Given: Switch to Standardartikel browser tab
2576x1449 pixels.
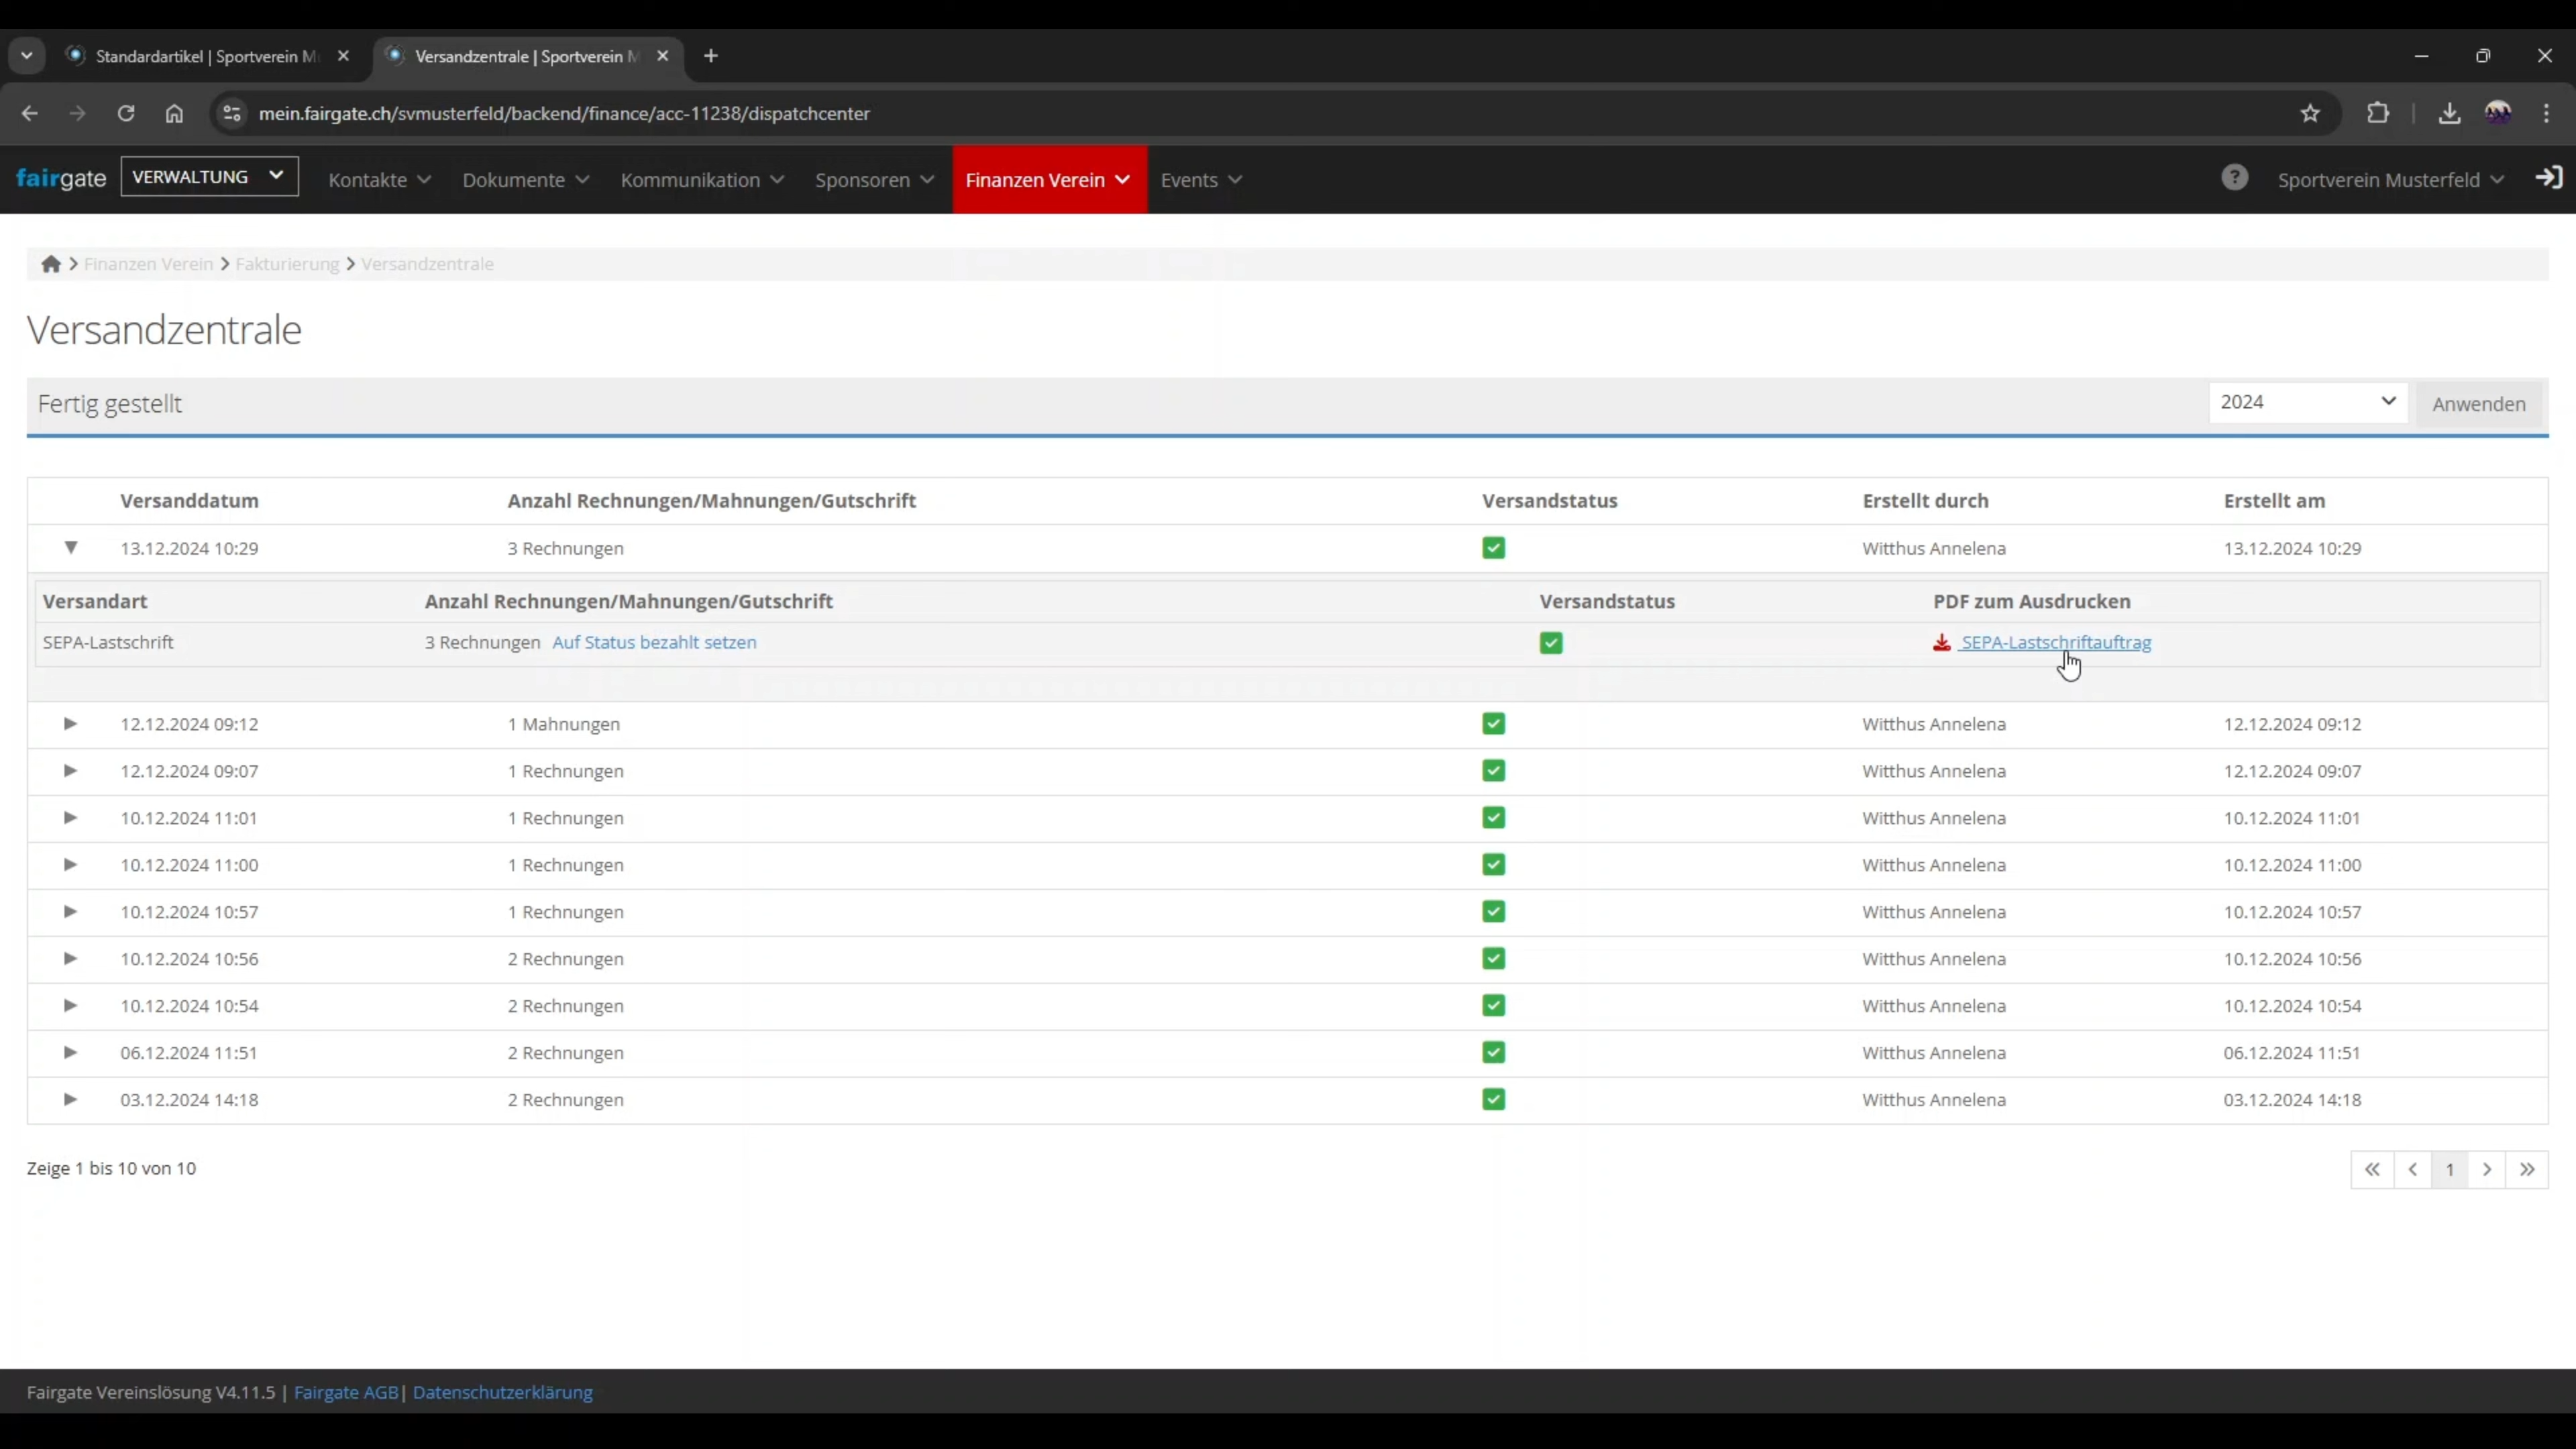Looking at the screenshot, I should [207, 56].
